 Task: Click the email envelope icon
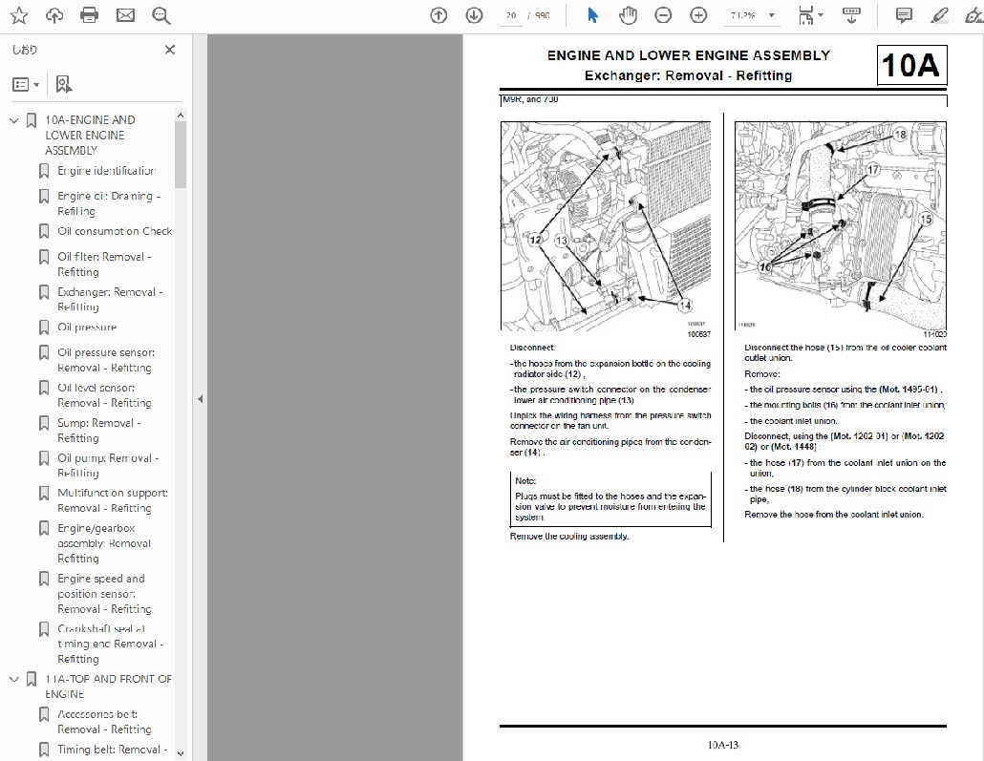[x=125, y=15]
